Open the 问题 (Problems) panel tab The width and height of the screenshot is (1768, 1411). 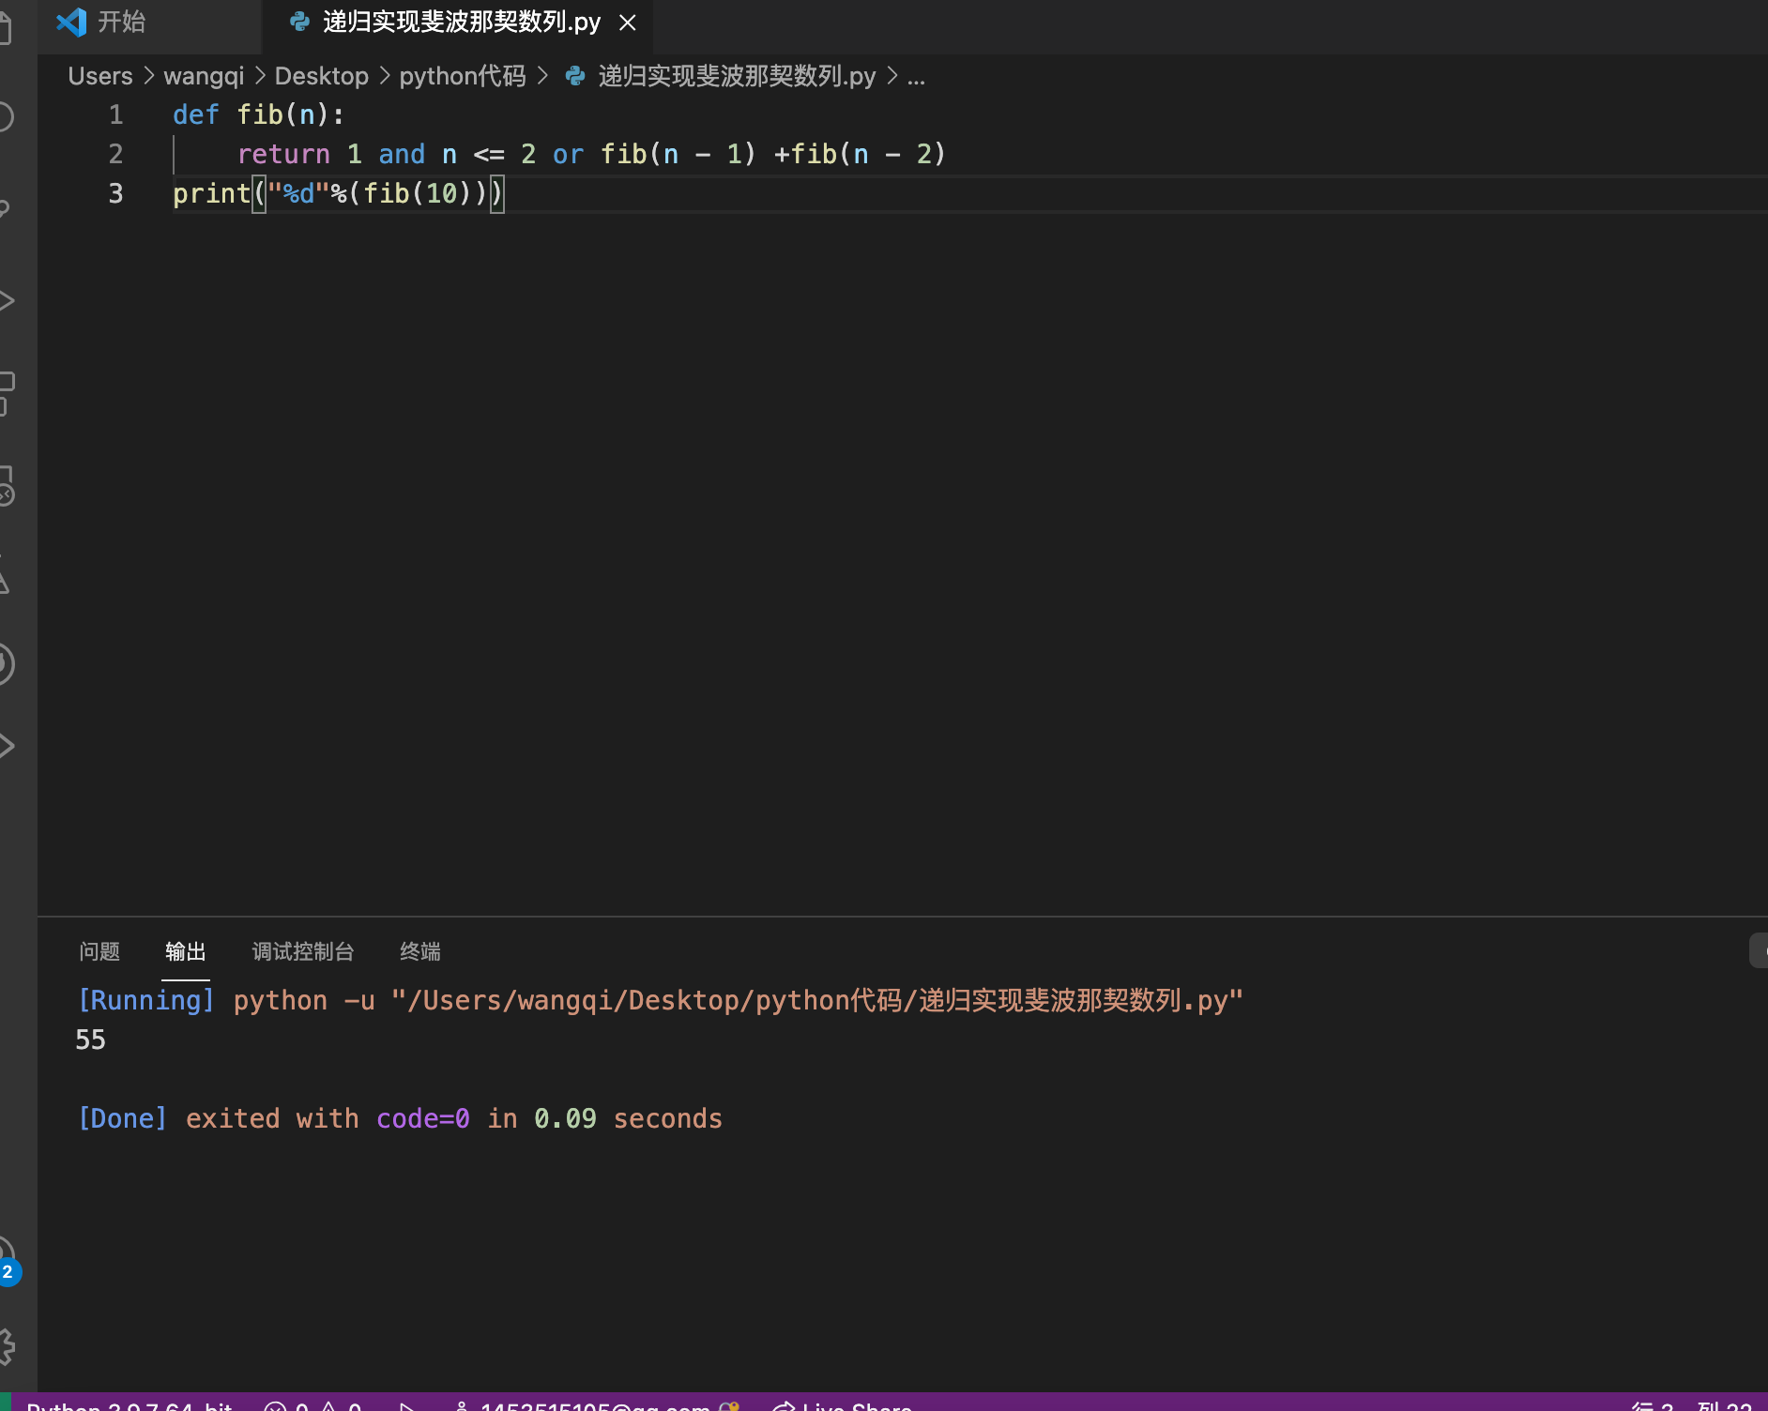point(99,951)
